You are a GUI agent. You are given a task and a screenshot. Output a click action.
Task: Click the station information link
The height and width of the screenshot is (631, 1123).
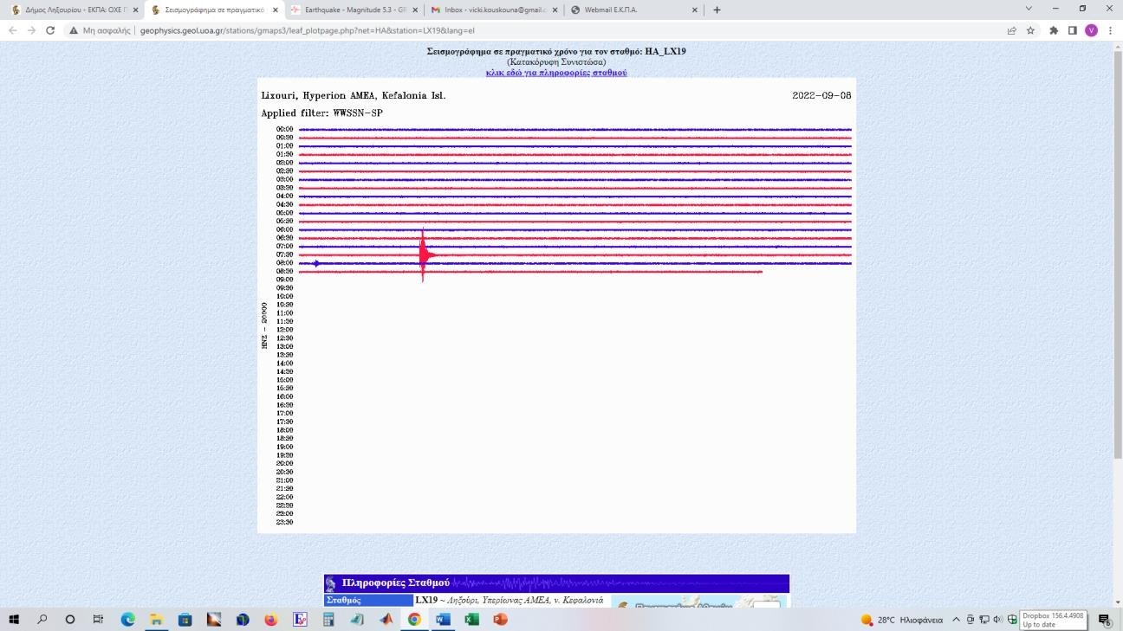tap(555, 73)
